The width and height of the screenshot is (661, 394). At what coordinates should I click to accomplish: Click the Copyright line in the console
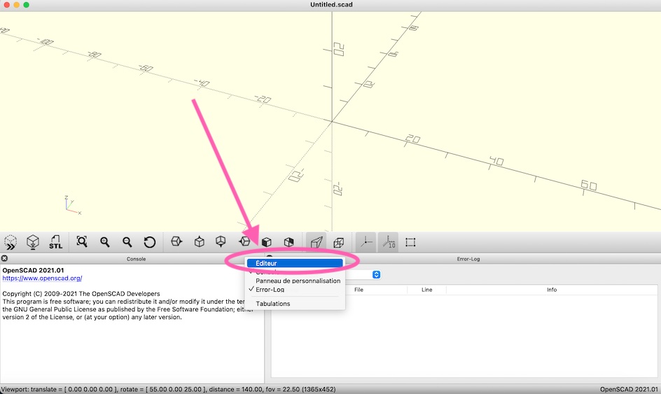coord(81,294)
